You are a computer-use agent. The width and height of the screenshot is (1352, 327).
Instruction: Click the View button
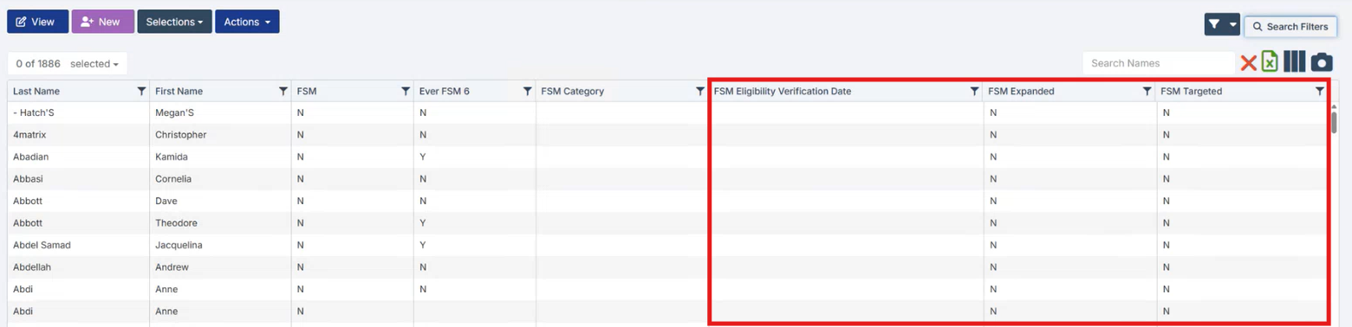38,22
